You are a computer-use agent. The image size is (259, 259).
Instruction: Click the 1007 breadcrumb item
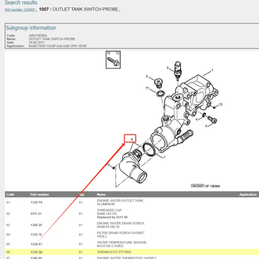[x=44, y=9]
